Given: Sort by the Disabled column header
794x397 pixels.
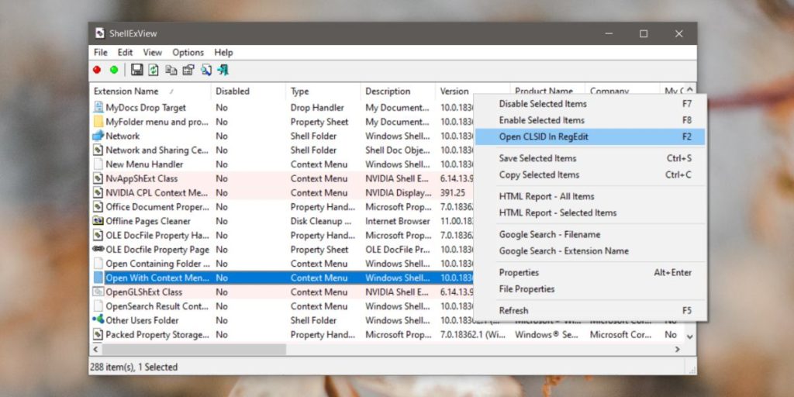Looking at the screenshot, I should (233, 91).
